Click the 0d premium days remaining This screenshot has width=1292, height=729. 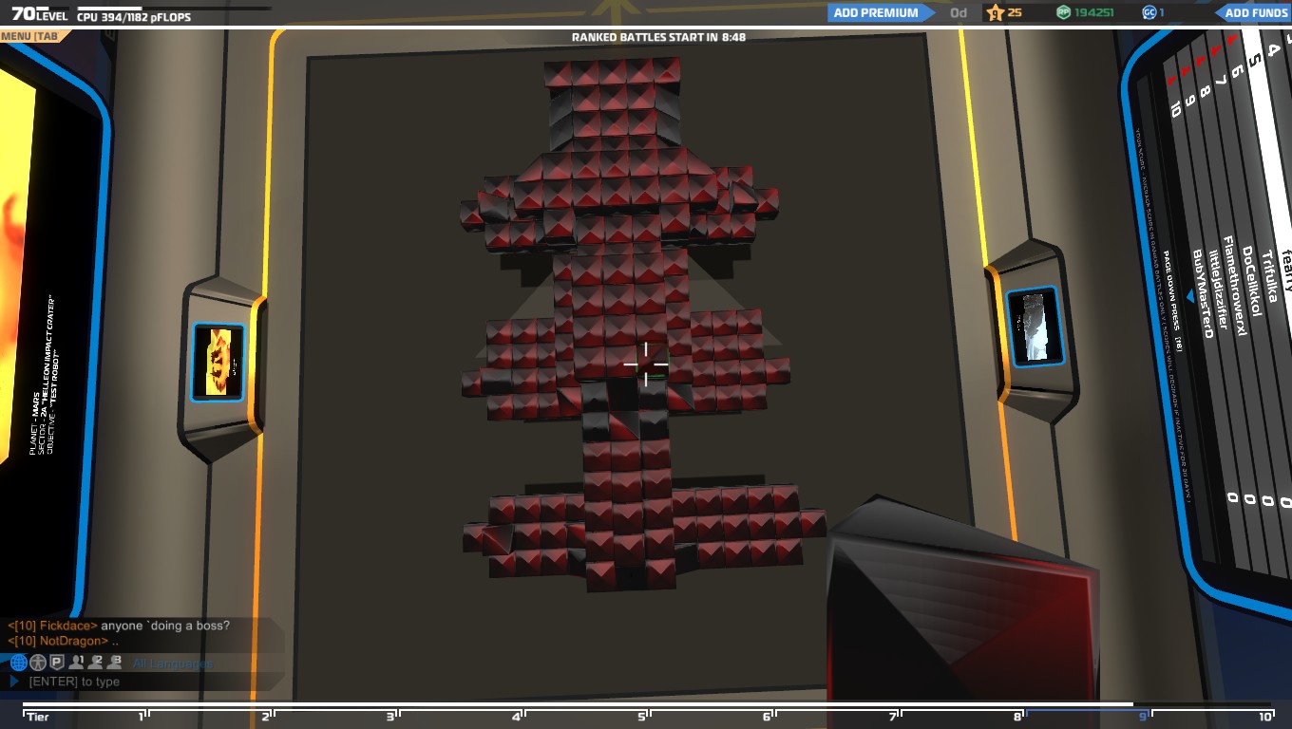(959, 12)
